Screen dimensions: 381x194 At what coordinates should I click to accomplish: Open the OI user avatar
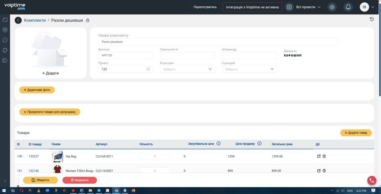coord(364,7)
